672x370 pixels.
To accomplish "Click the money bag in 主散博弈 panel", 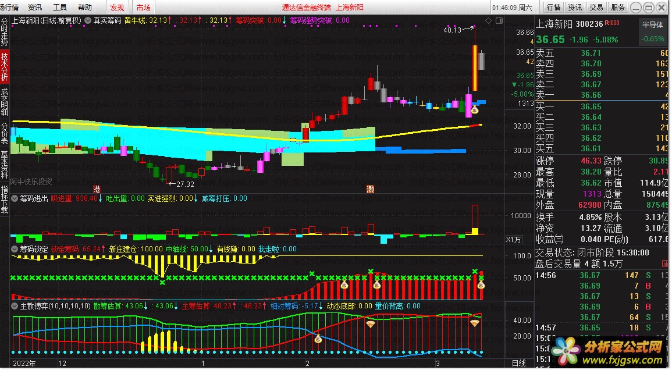I will (x=318, y=339).
